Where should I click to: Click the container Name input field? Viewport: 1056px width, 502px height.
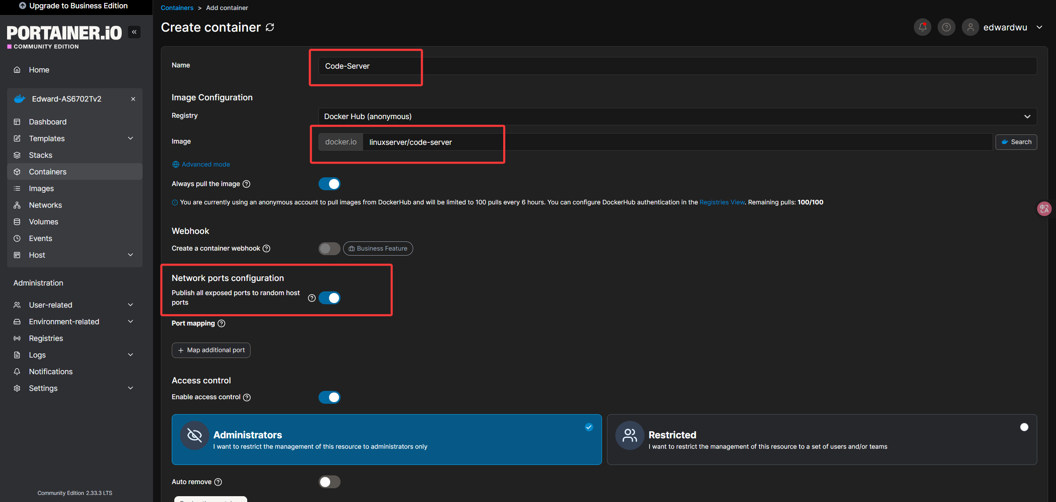click(x=677, y=66)
